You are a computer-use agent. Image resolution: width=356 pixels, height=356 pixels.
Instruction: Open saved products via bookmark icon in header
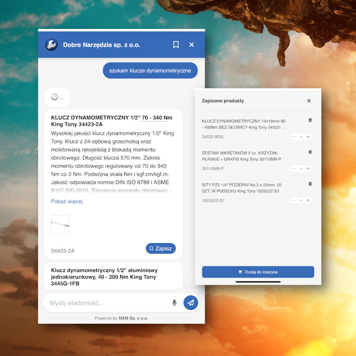coord(176,45)
